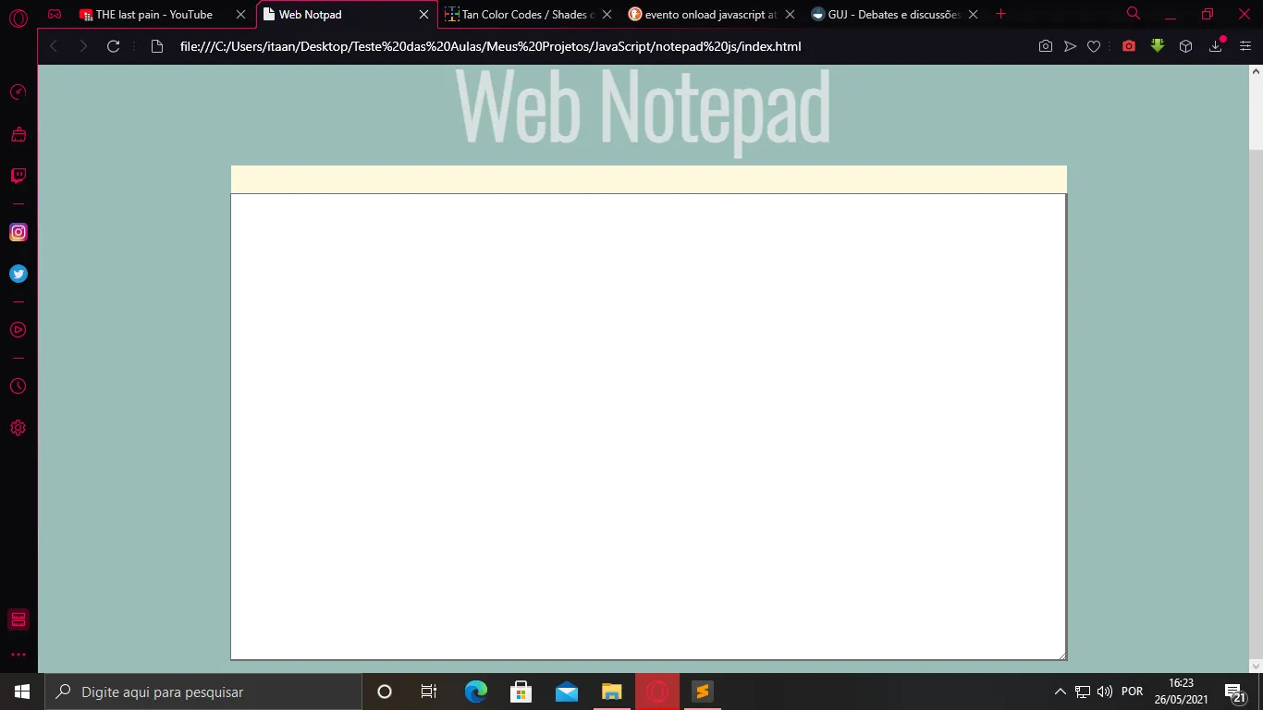Viewport: 1263px width, 710px height.
Task: Open the extensions cube icon
Action: point(1185,46)
